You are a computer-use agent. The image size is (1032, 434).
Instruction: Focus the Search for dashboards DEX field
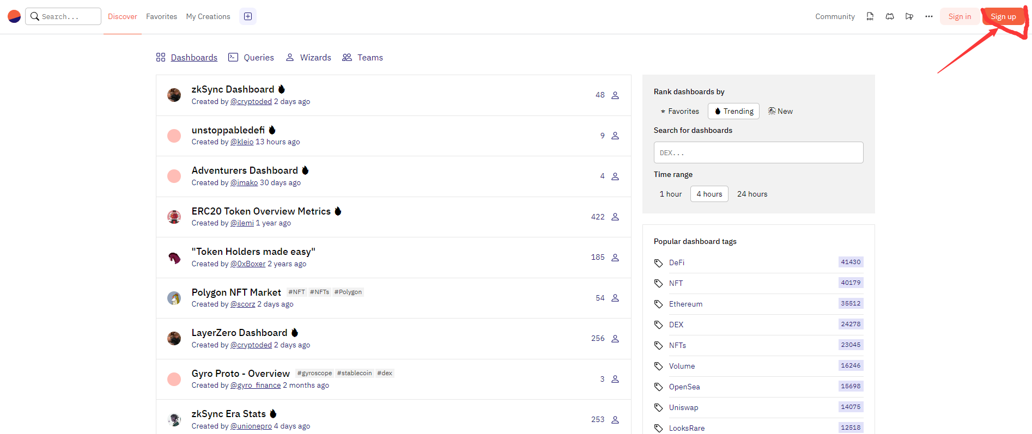click(758, 152)
